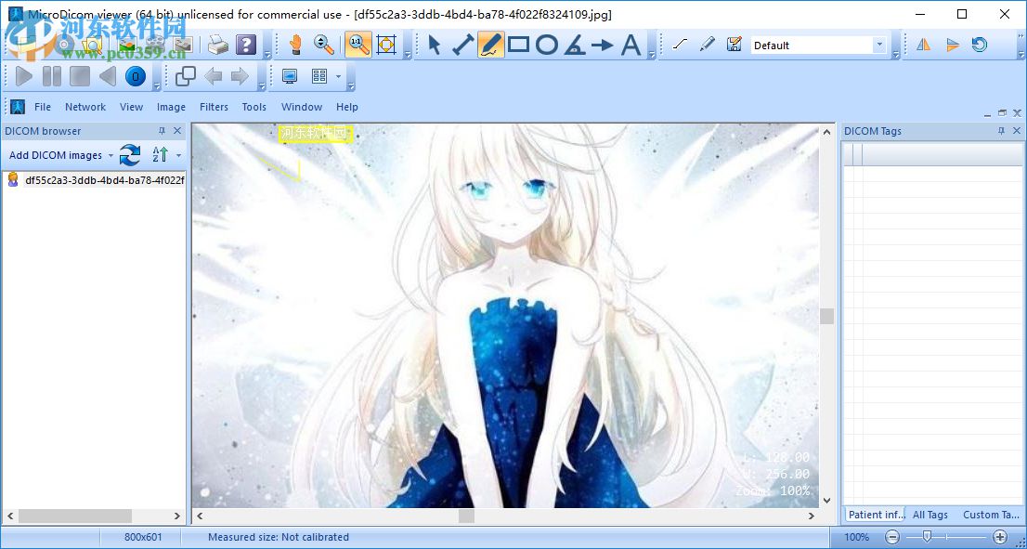Rotate the image with rotation tool
This screenshot has height=549, width=1027.
pos(979,45)
